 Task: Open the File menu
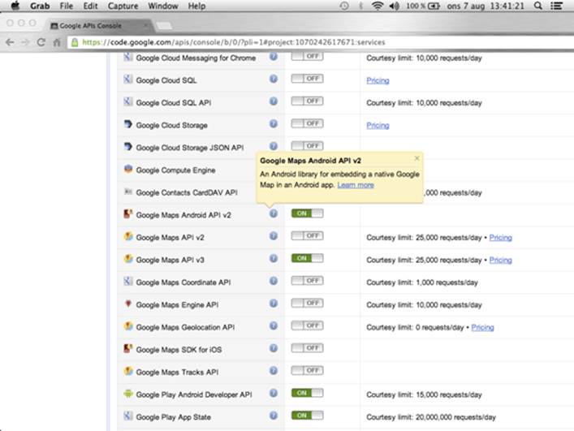click(x=67, y=6)
